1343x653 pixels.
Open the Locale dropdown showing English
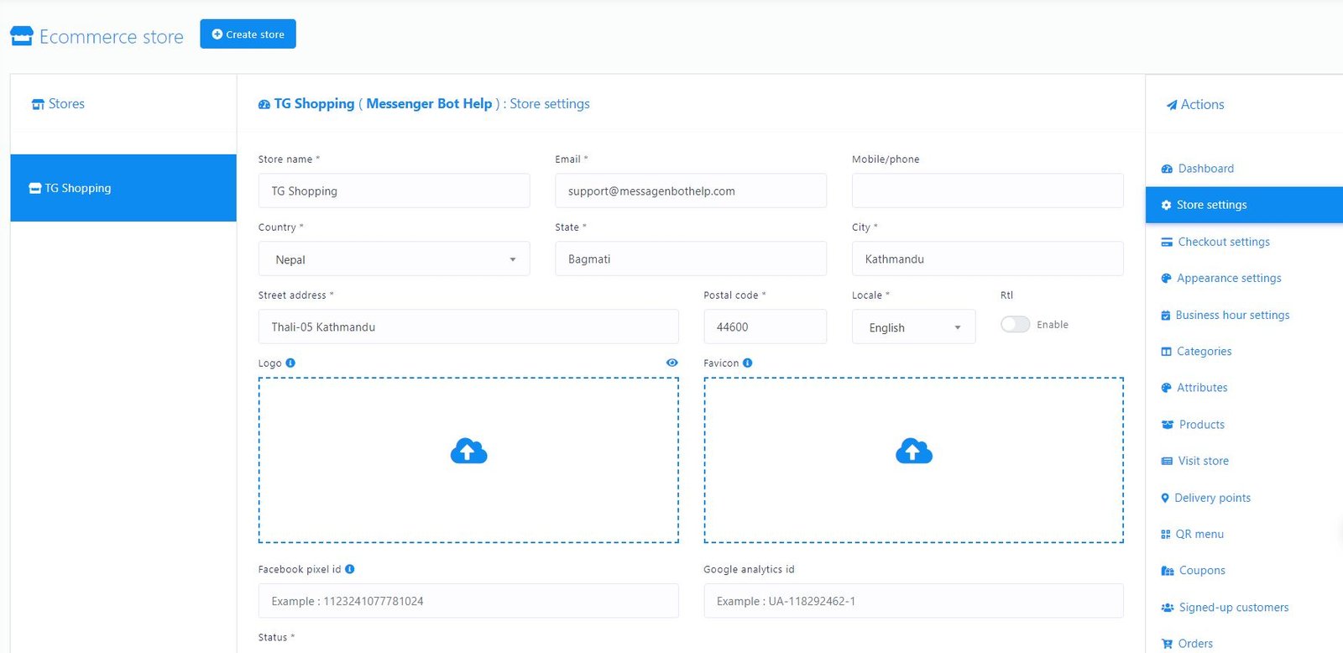(x=914, y=326)
